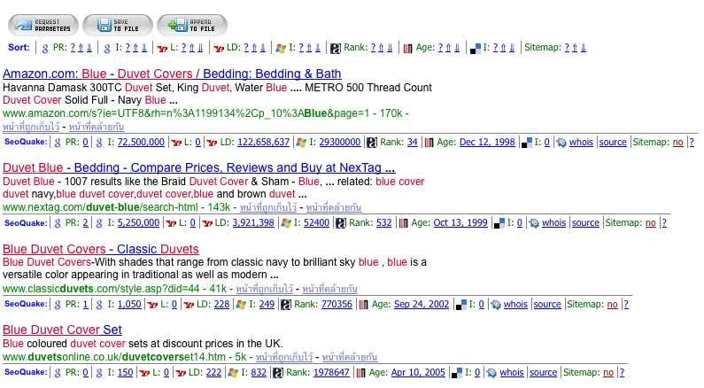Click the Save to File button
This screenshot has width=704, height=388.
tap(118, 25)
